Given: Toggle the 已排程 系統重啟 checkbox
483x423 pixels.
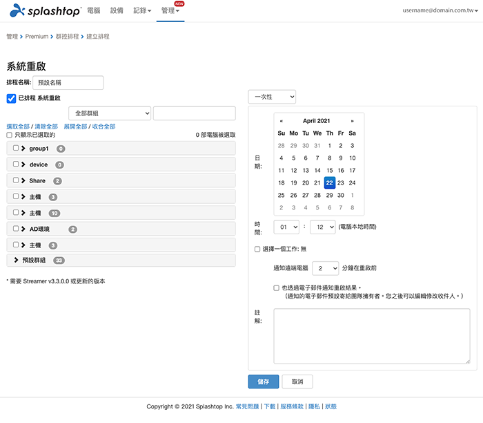Looking at the screenshot, I should (x=11, y=98).
